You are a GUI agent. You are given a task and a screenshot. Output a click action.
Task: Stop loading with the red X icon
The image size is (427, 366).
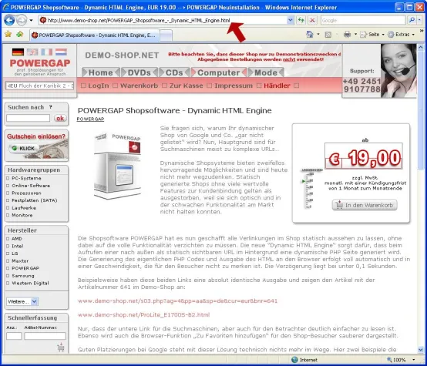pyautogui.click(x=313, y=20)
